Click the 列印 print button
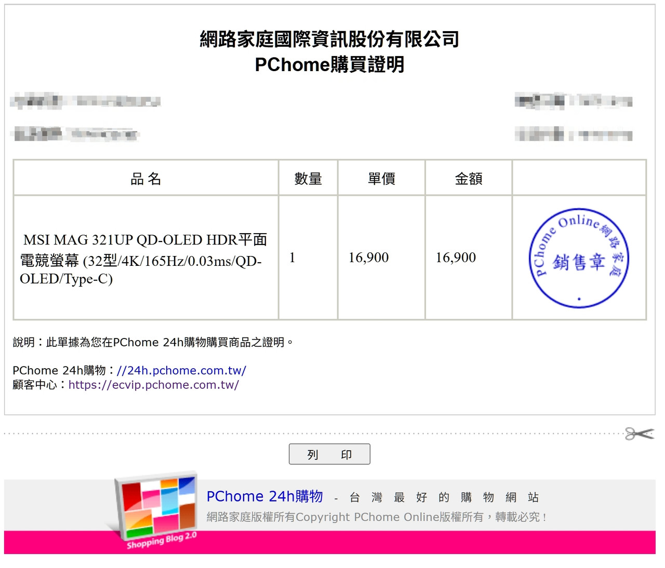 (x=329, y=454)
